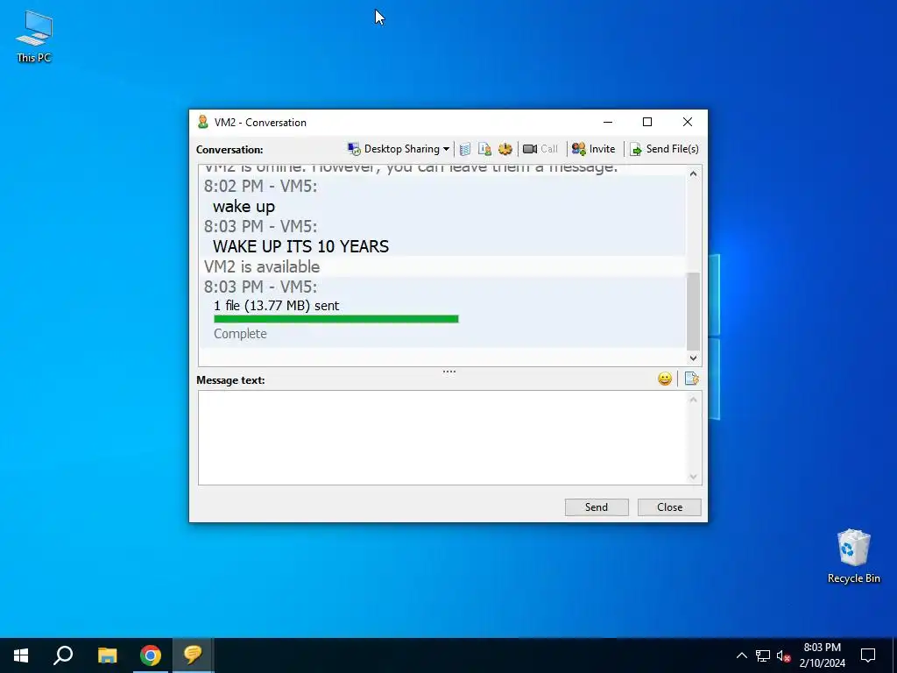
Task: Click the paint palette toolbar icon
Action: pyautogui.click(x=505, y=149)
